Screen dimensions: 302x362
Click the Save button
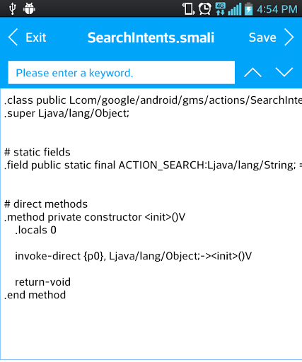tap(262, 37)
